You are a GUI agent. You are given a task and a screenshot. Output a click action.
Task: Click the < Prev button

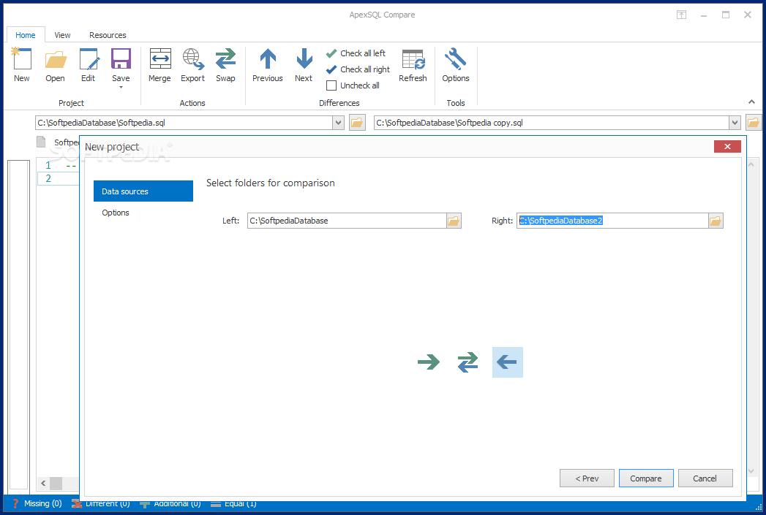click(x=587, y=478)
